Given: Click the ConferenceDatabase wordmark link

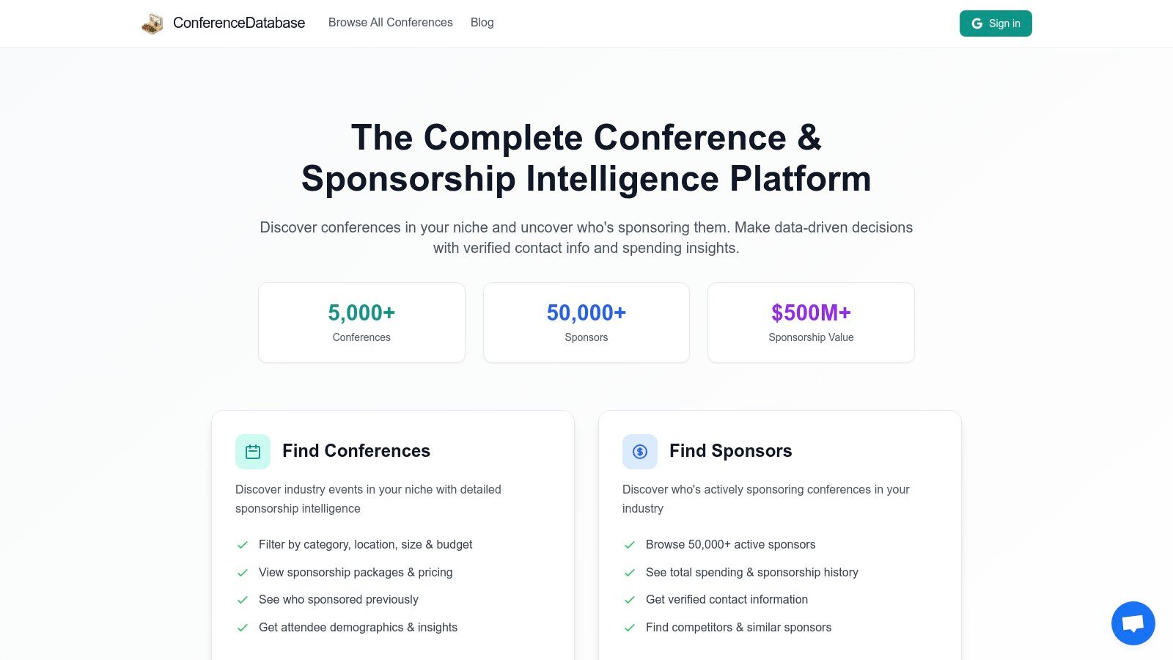Looking at the screenshot, I should point(238,23).
